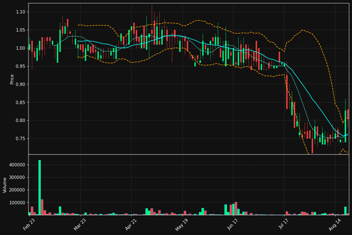The height and width of the screenshot is (235, 352).
Task: Click the 1.00 price axis label
Action: tap(20, 48)
